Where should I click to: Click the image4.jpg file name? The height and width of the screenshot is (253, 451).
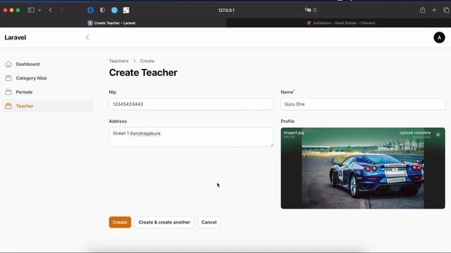pos(294,133)
